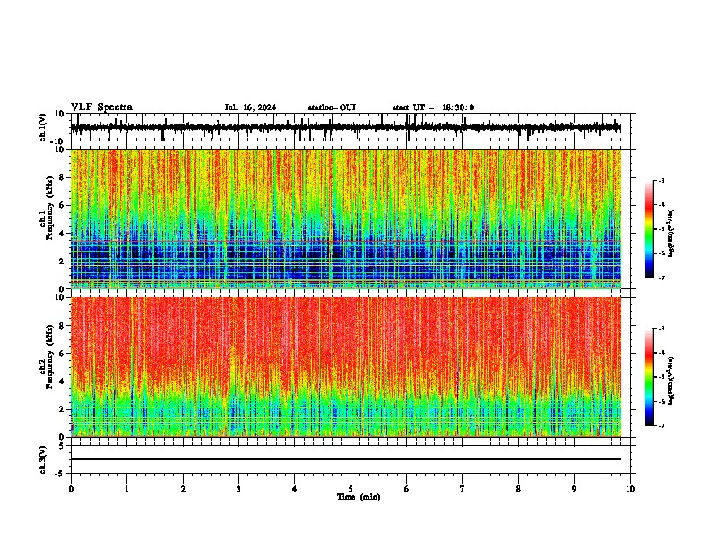Click the time axis tick label '2'
This screenshot has width=710, height=548.
pos(183,489)
